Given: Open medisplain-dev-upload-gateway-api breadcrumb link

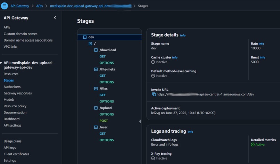Looking at the screenshot, I should click(91, 6).
